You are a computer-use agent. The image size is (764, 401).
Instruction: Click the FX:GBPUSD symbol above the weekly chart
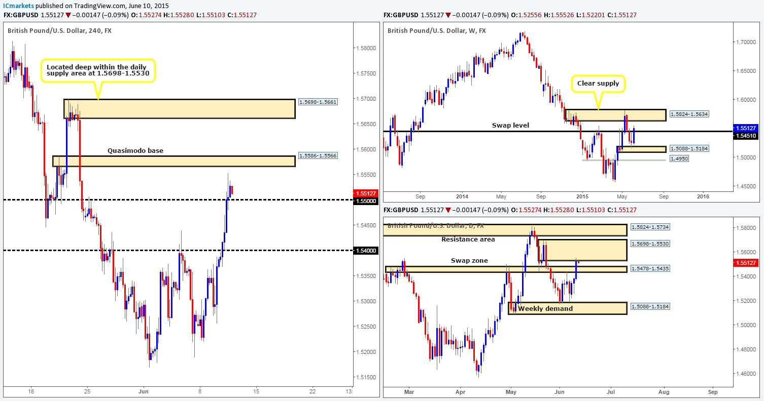(400, 15)
